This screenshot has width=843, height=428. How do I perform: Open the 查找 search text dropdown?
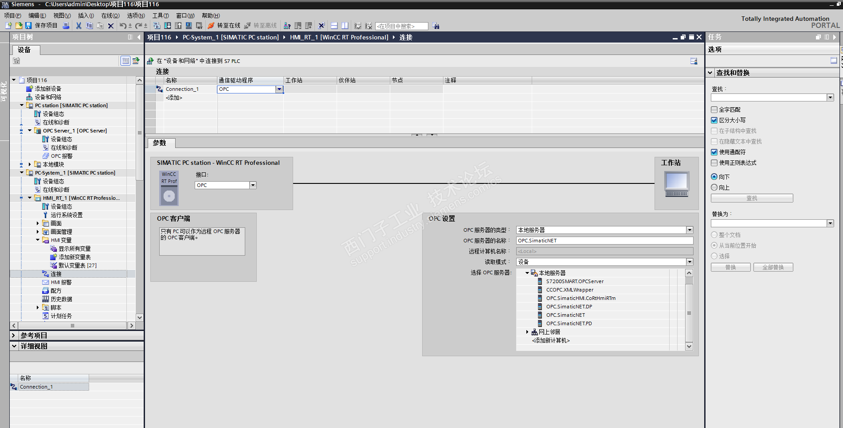pyautogui.click(x=830, y=97)
